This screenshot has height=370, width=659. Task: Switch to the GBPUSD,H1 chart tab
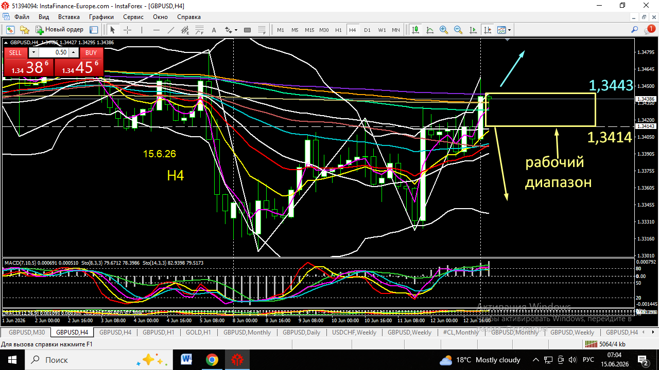(x=159, y=332)
